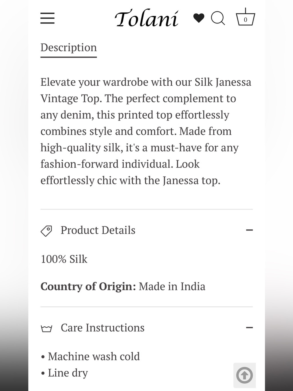Collapse Product Details with its minus sign

click(249, 230)
